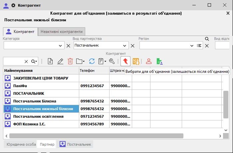Viewport: 233px width, 153px height.
Task: Click the orange document merge icon
Action: pyautogui.click(x=136, y=61)
